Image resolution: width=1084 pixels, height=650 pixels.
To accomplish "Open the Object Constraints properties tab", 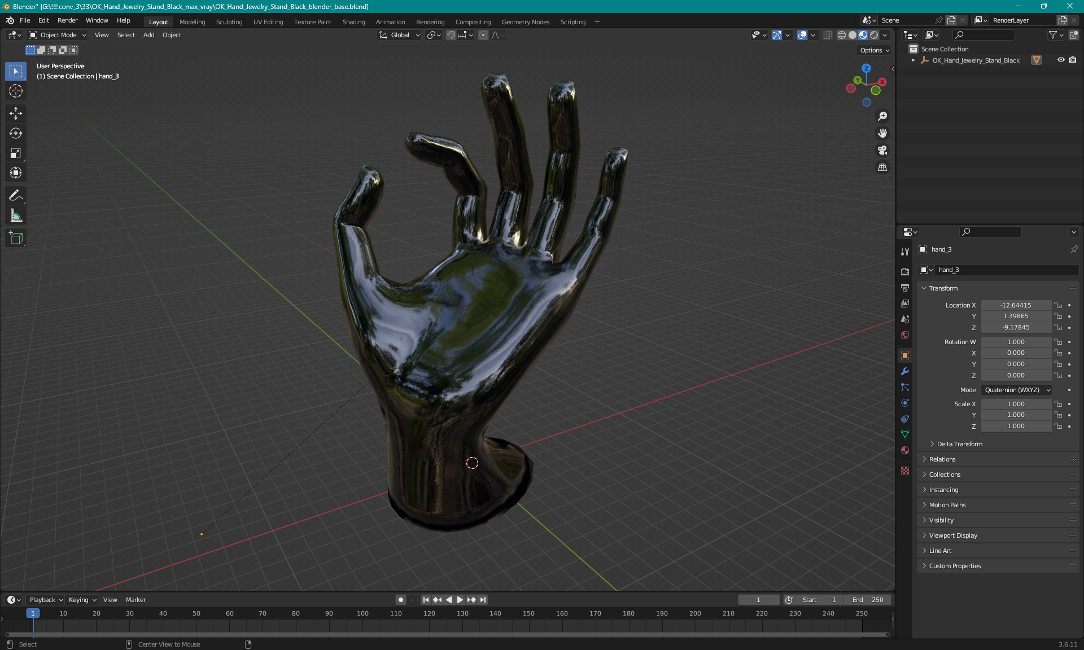I will (905, 419).
